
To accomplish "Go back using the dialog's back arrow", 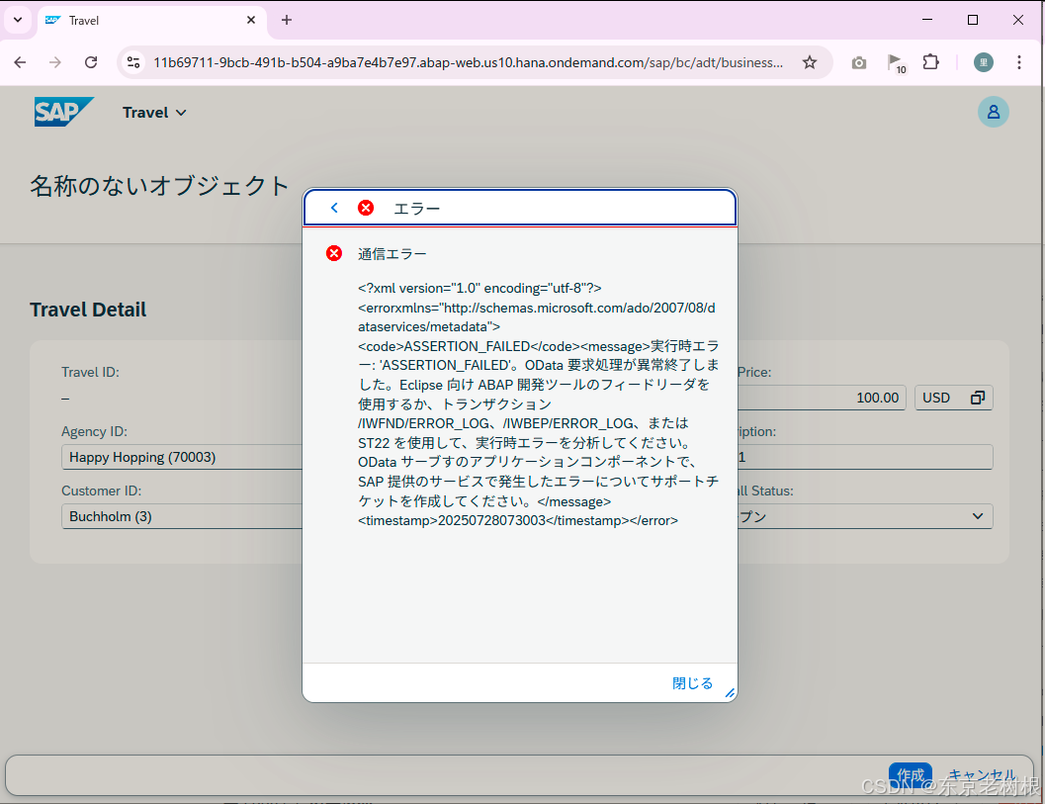I will click(334, 208).
